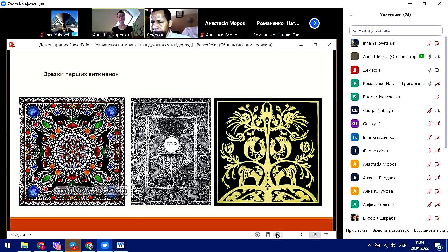Click Демессіє video thumbnail
This screenshot has height=252, width=448.
[x=172, y=23]
